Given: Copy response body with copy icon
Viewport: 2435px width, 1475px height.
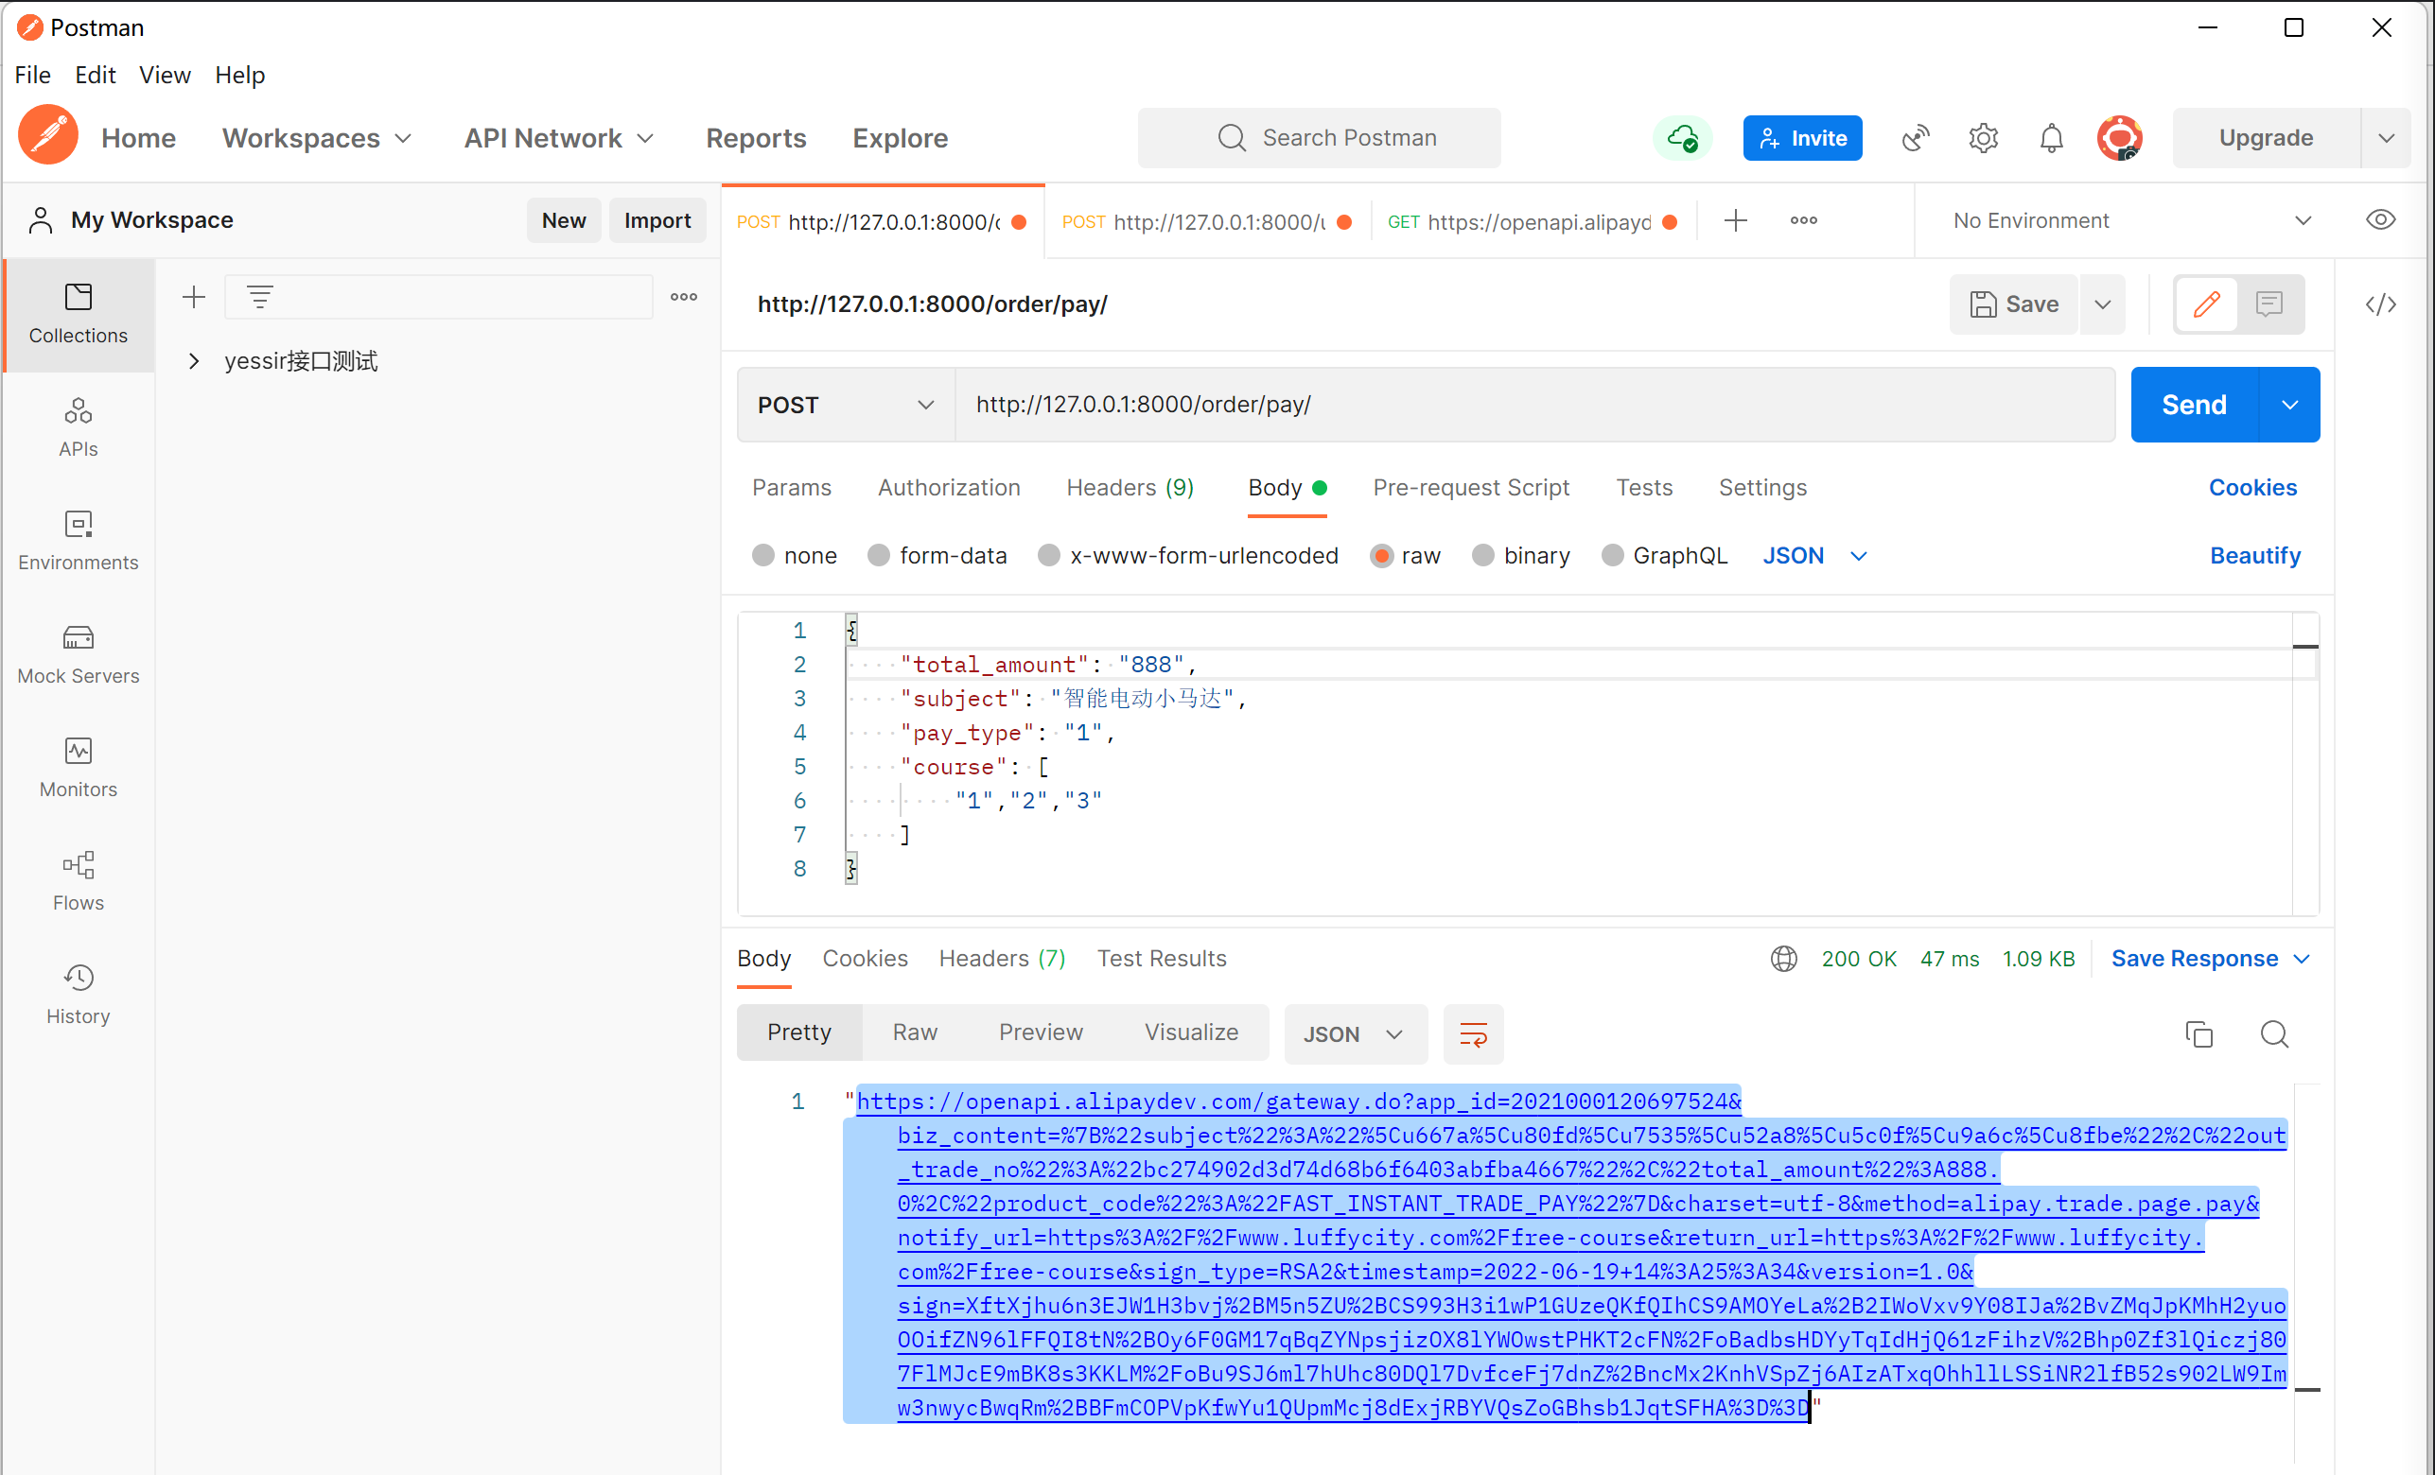Looking at the screenshot, I should tap(2198, 1033).
